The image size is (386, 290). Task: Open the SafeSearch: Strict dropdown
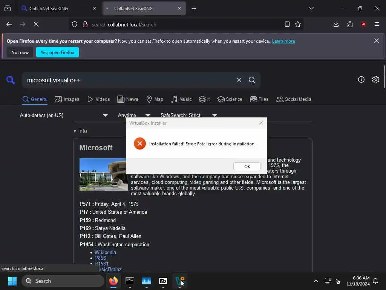pyautogui.click(x=189, y=116)
